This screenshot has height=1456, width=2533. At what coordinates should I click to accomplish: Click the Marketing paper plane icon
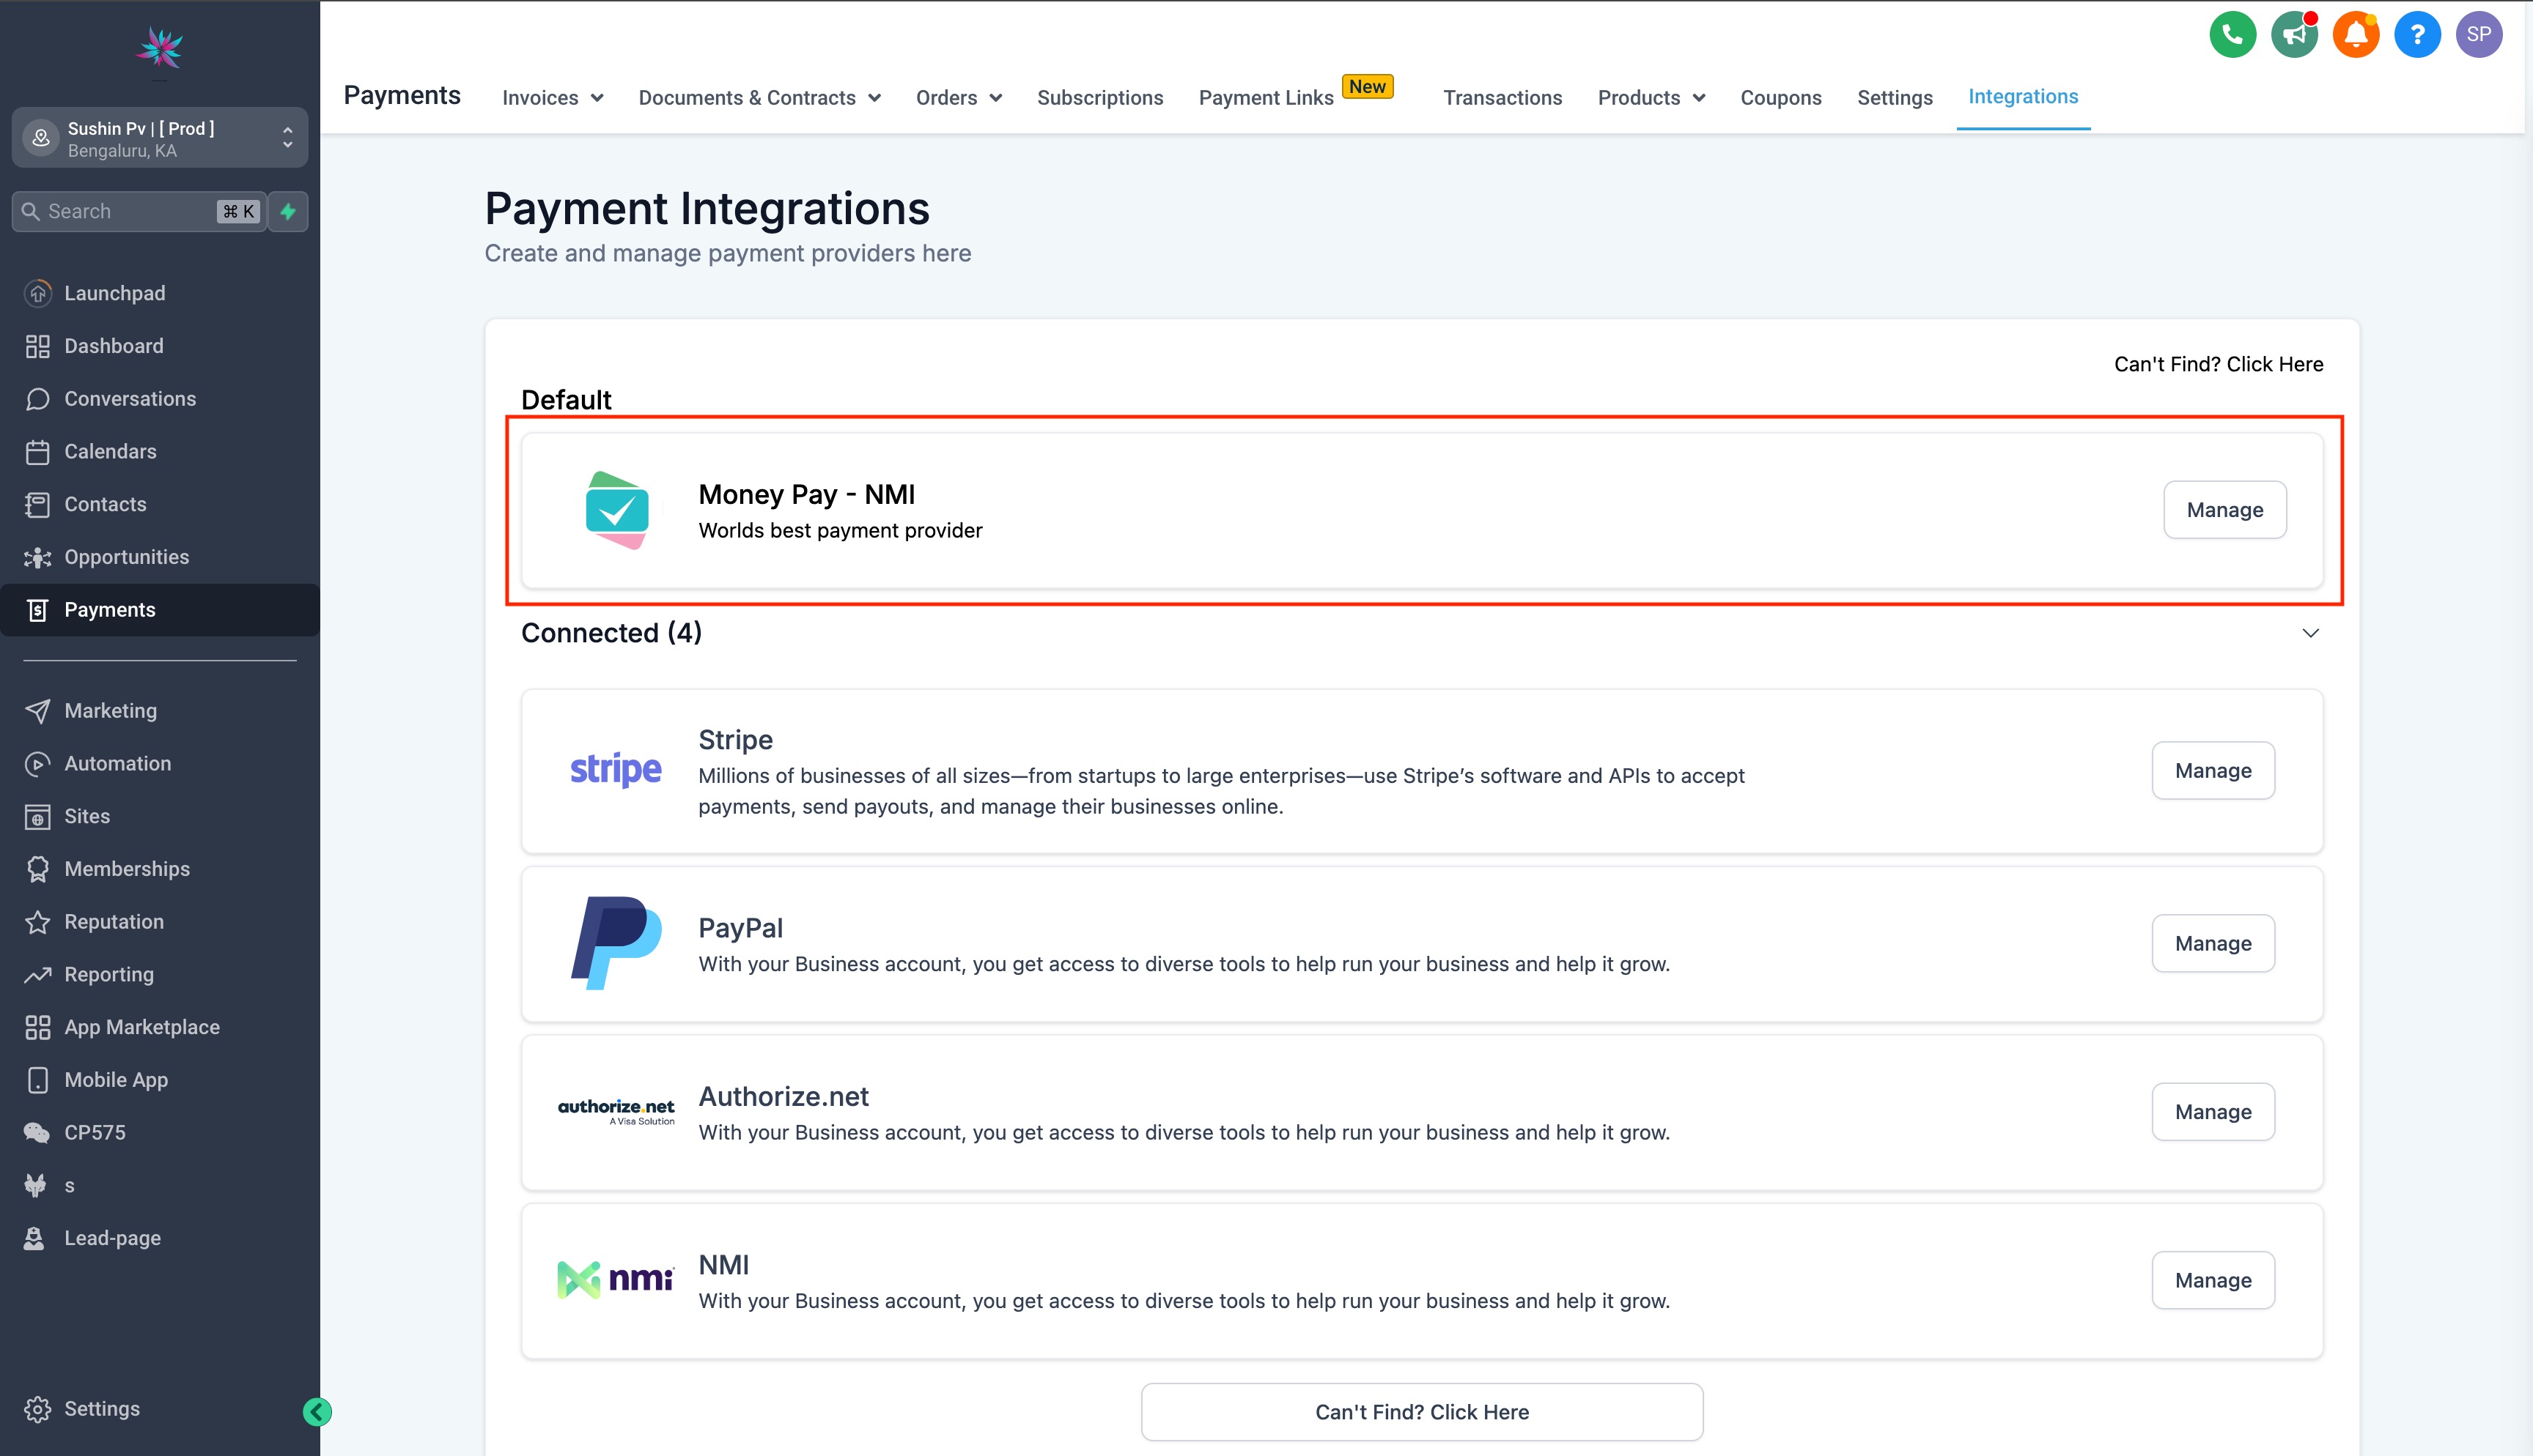pos(38,711)
